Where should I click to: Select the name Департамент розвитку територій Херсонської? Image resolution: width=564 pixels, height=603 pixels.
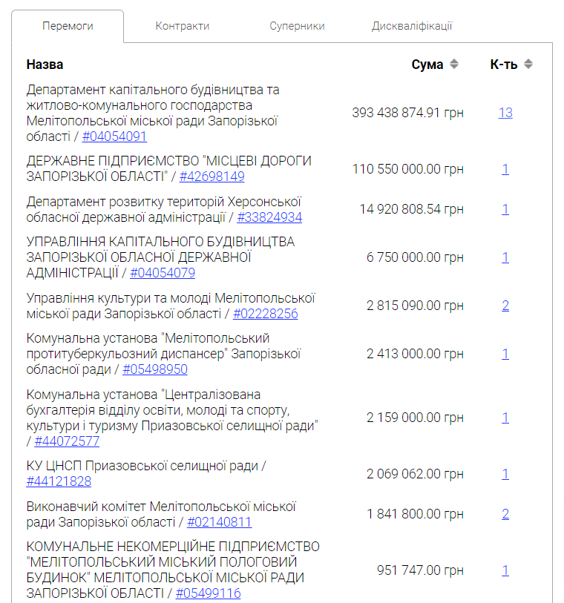coord(163,202)
